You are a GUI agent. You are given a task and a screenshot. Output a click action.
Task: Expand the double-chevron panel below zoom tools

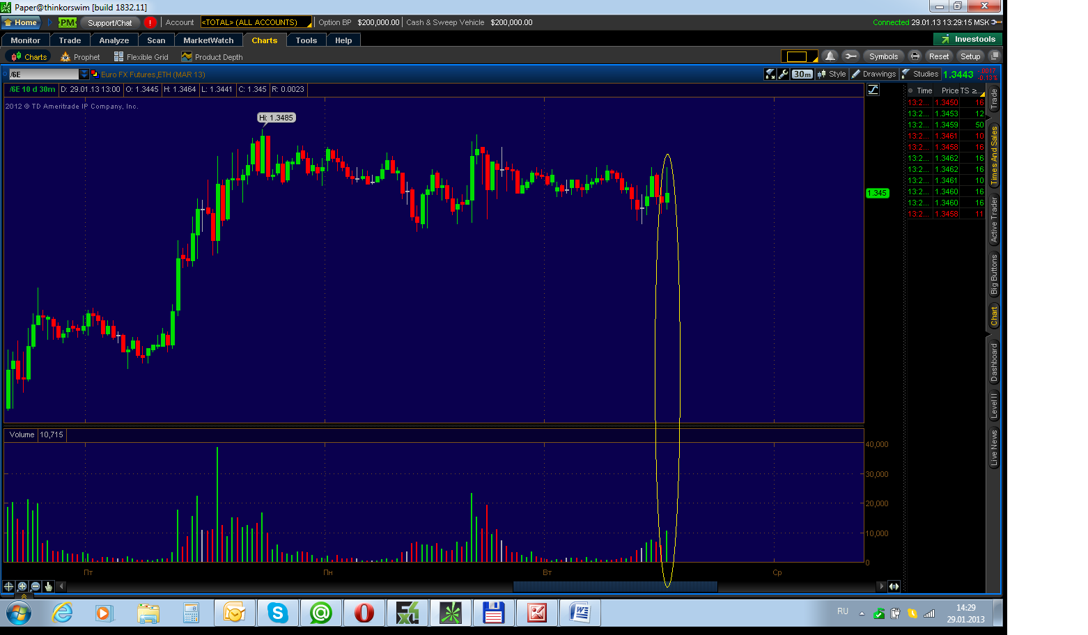click(24, 596)
